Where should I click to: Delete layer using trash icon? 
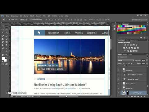point(144,96)
